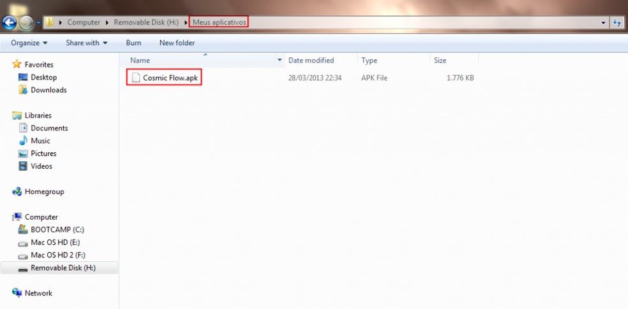Click the BOOTCAMP (C:) drive icon
Viewport: 628px width, 309px height.
click(x=23, y=229)
